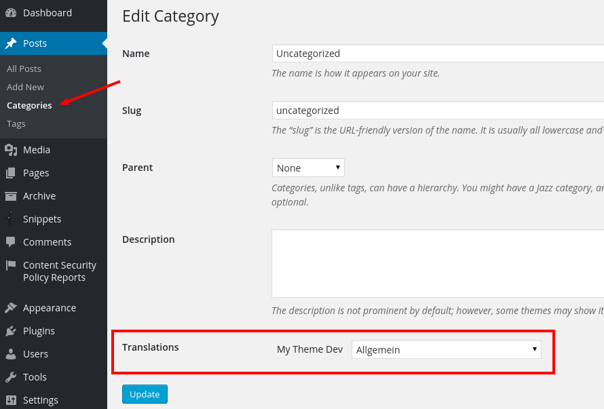Select Add New under Posts
Viewport: 604px width, 409px height.
[x=25, y=87]
